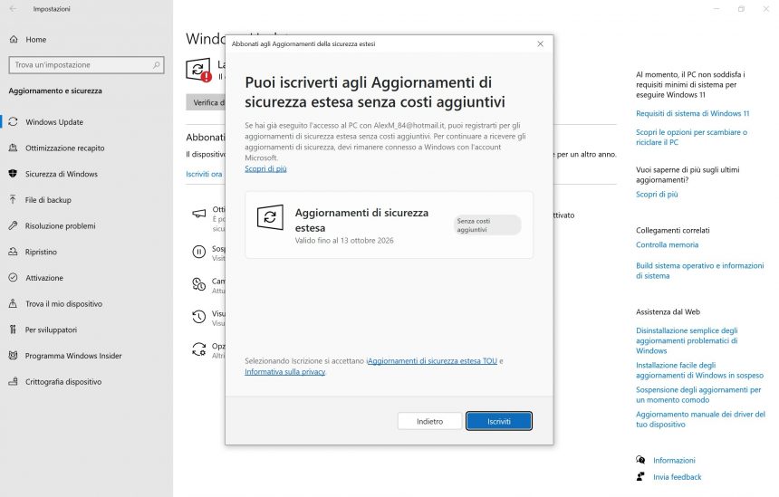Select Crittografia dispositivo in sidebar

pos(63,382)
